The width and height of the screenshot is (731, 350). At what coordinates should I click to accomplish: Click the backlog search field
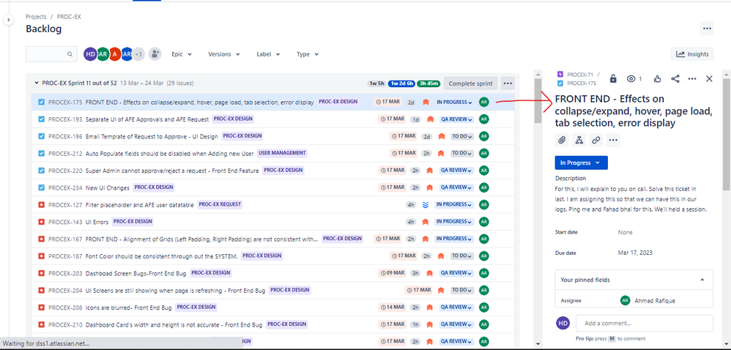pyautogui.click(x=51, y=54)
